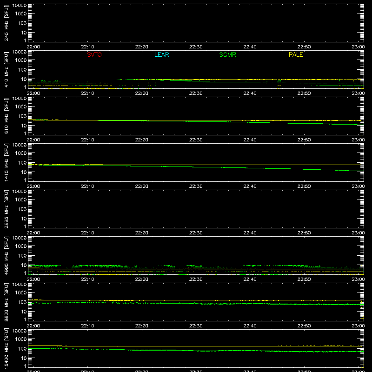Click 22:00 time label below 245 MHz panel
Screen dimensions: 372x372
click(33, 47)
